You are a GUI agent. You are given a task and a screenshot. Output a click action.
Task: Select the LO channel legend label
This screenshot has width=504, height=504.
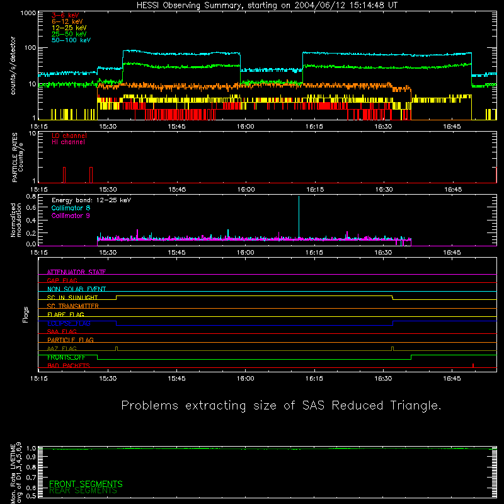(x=69, y=135)
